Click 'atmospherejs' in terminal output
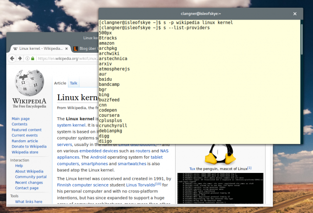Screen dimensions: 313x213 pyautogui.click(x=114, y=69)
